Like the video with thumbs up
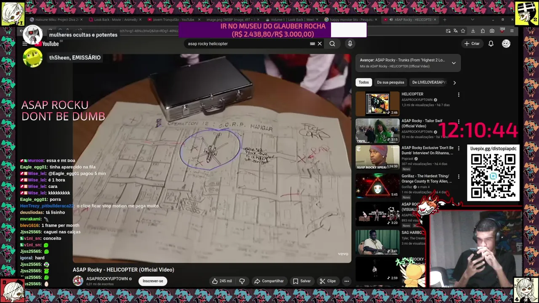 (222, 281)
